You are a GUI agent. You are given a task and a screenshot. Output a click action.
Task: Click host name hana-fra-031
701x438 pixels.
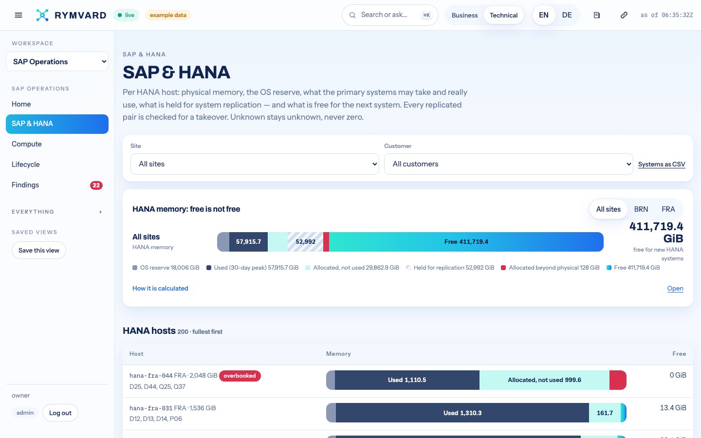tap(151, 408)
